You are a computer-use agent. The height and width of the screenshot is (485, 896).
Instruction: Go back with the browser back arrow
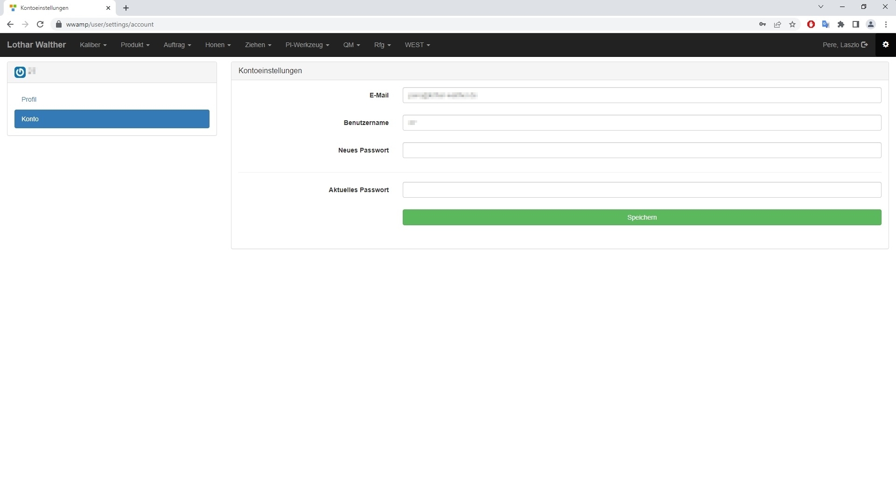[10, 24]
